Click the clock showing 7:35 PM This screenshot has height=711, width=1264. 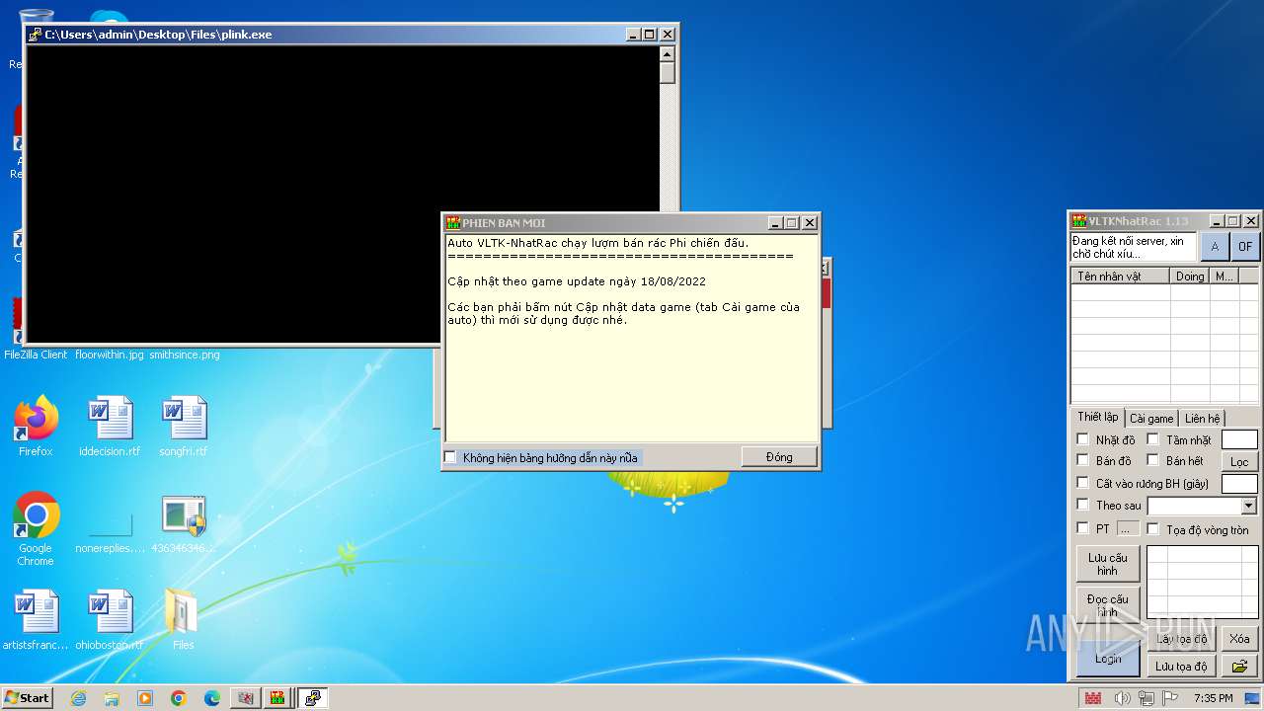[x=1213, y=698]
